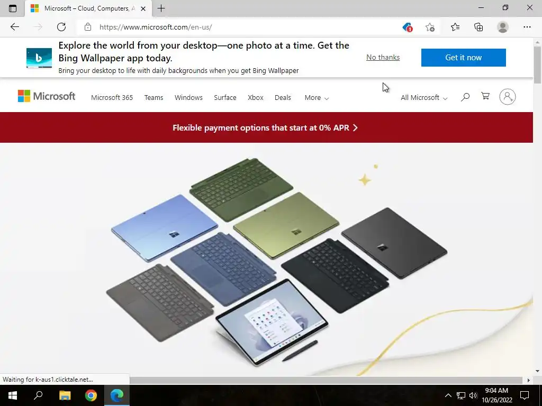Click the Bing Wallpaper app icon
The width and height of the screenshot is (542, 406).
coord(39,58)
